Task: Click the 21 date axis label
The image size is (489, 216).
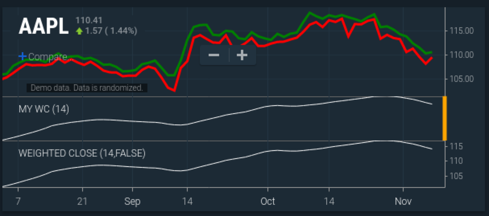Action: point(83,201)
